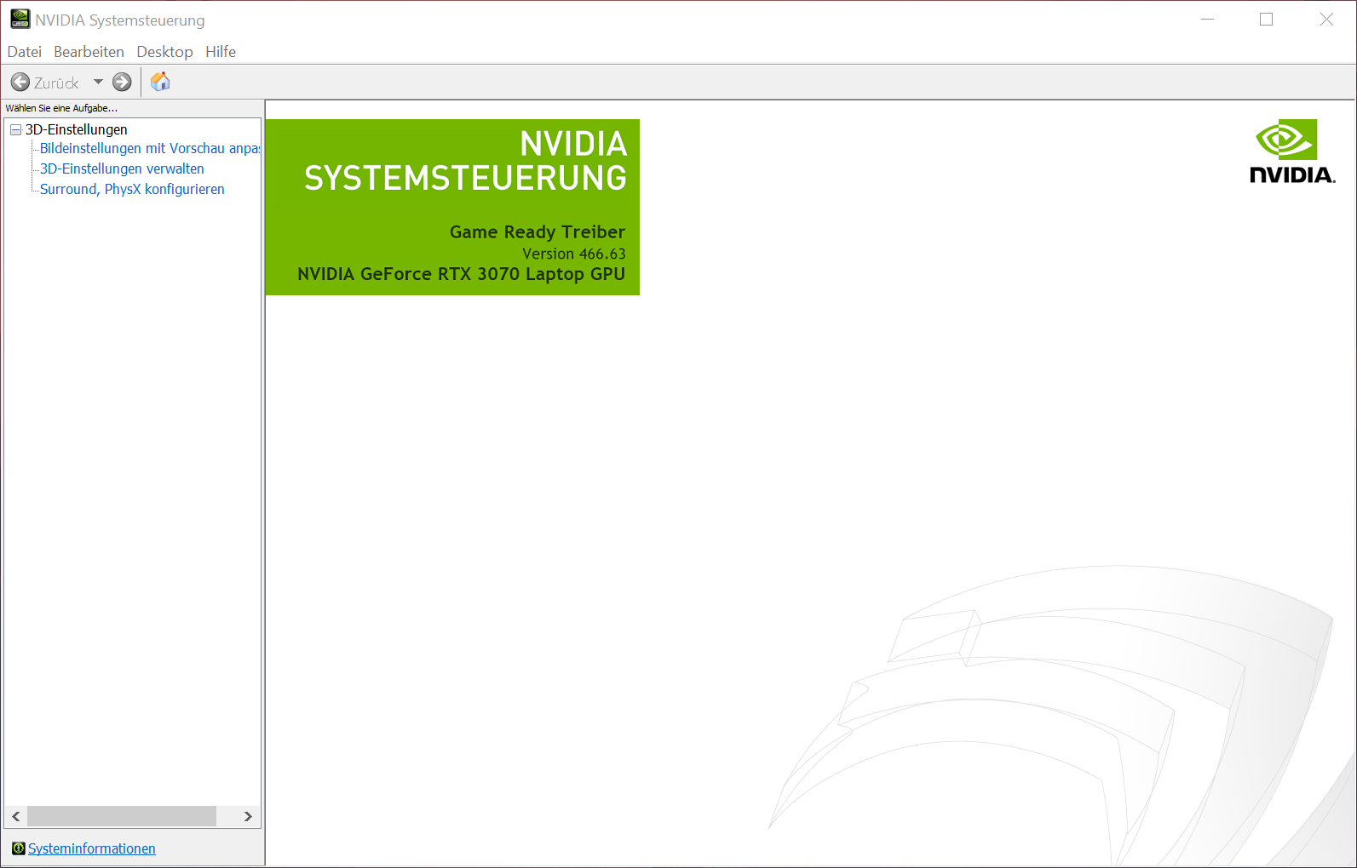This screenshot has width=1357, height=868.
Task: Click the task tree scroll left arrow
Action: click(15, 816)
